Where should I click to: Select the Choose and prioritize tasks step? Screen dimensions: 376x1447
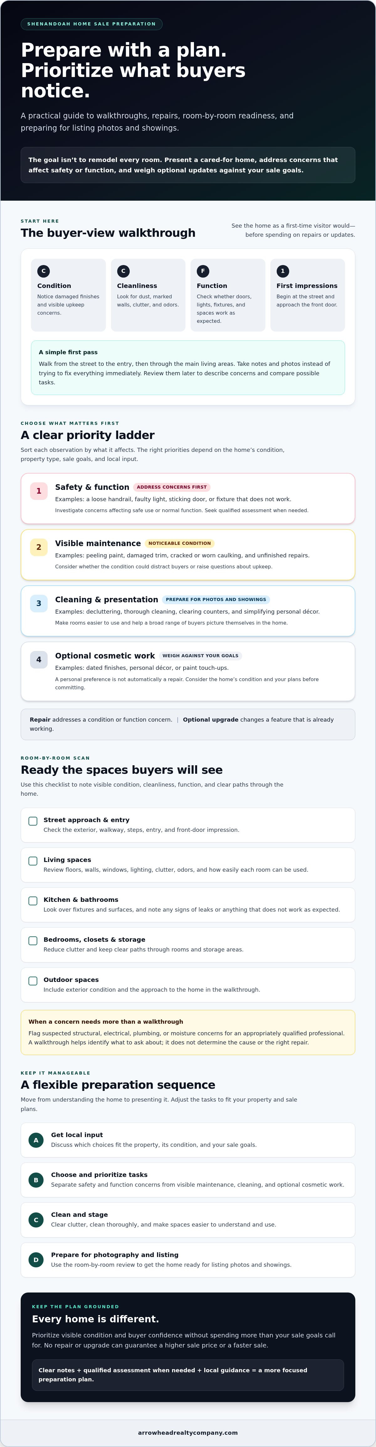pos(188,1180)
